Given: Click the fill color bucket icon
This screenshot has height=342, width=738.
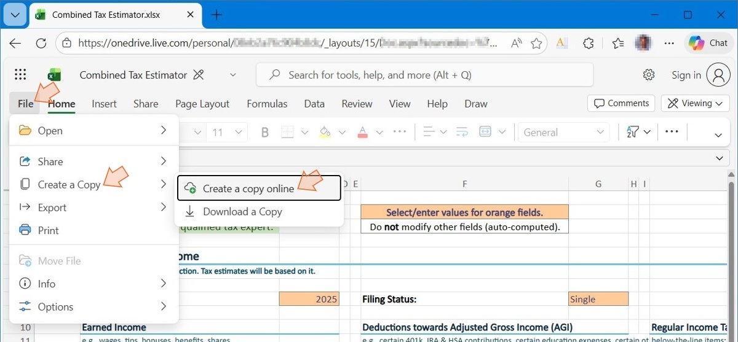Looking at the screenshot, I should coord(325,132).
